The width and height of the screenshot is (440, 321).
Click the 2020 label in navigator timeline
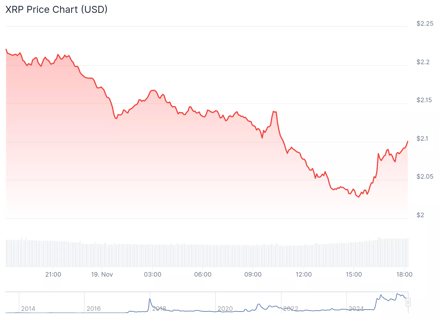225,309
